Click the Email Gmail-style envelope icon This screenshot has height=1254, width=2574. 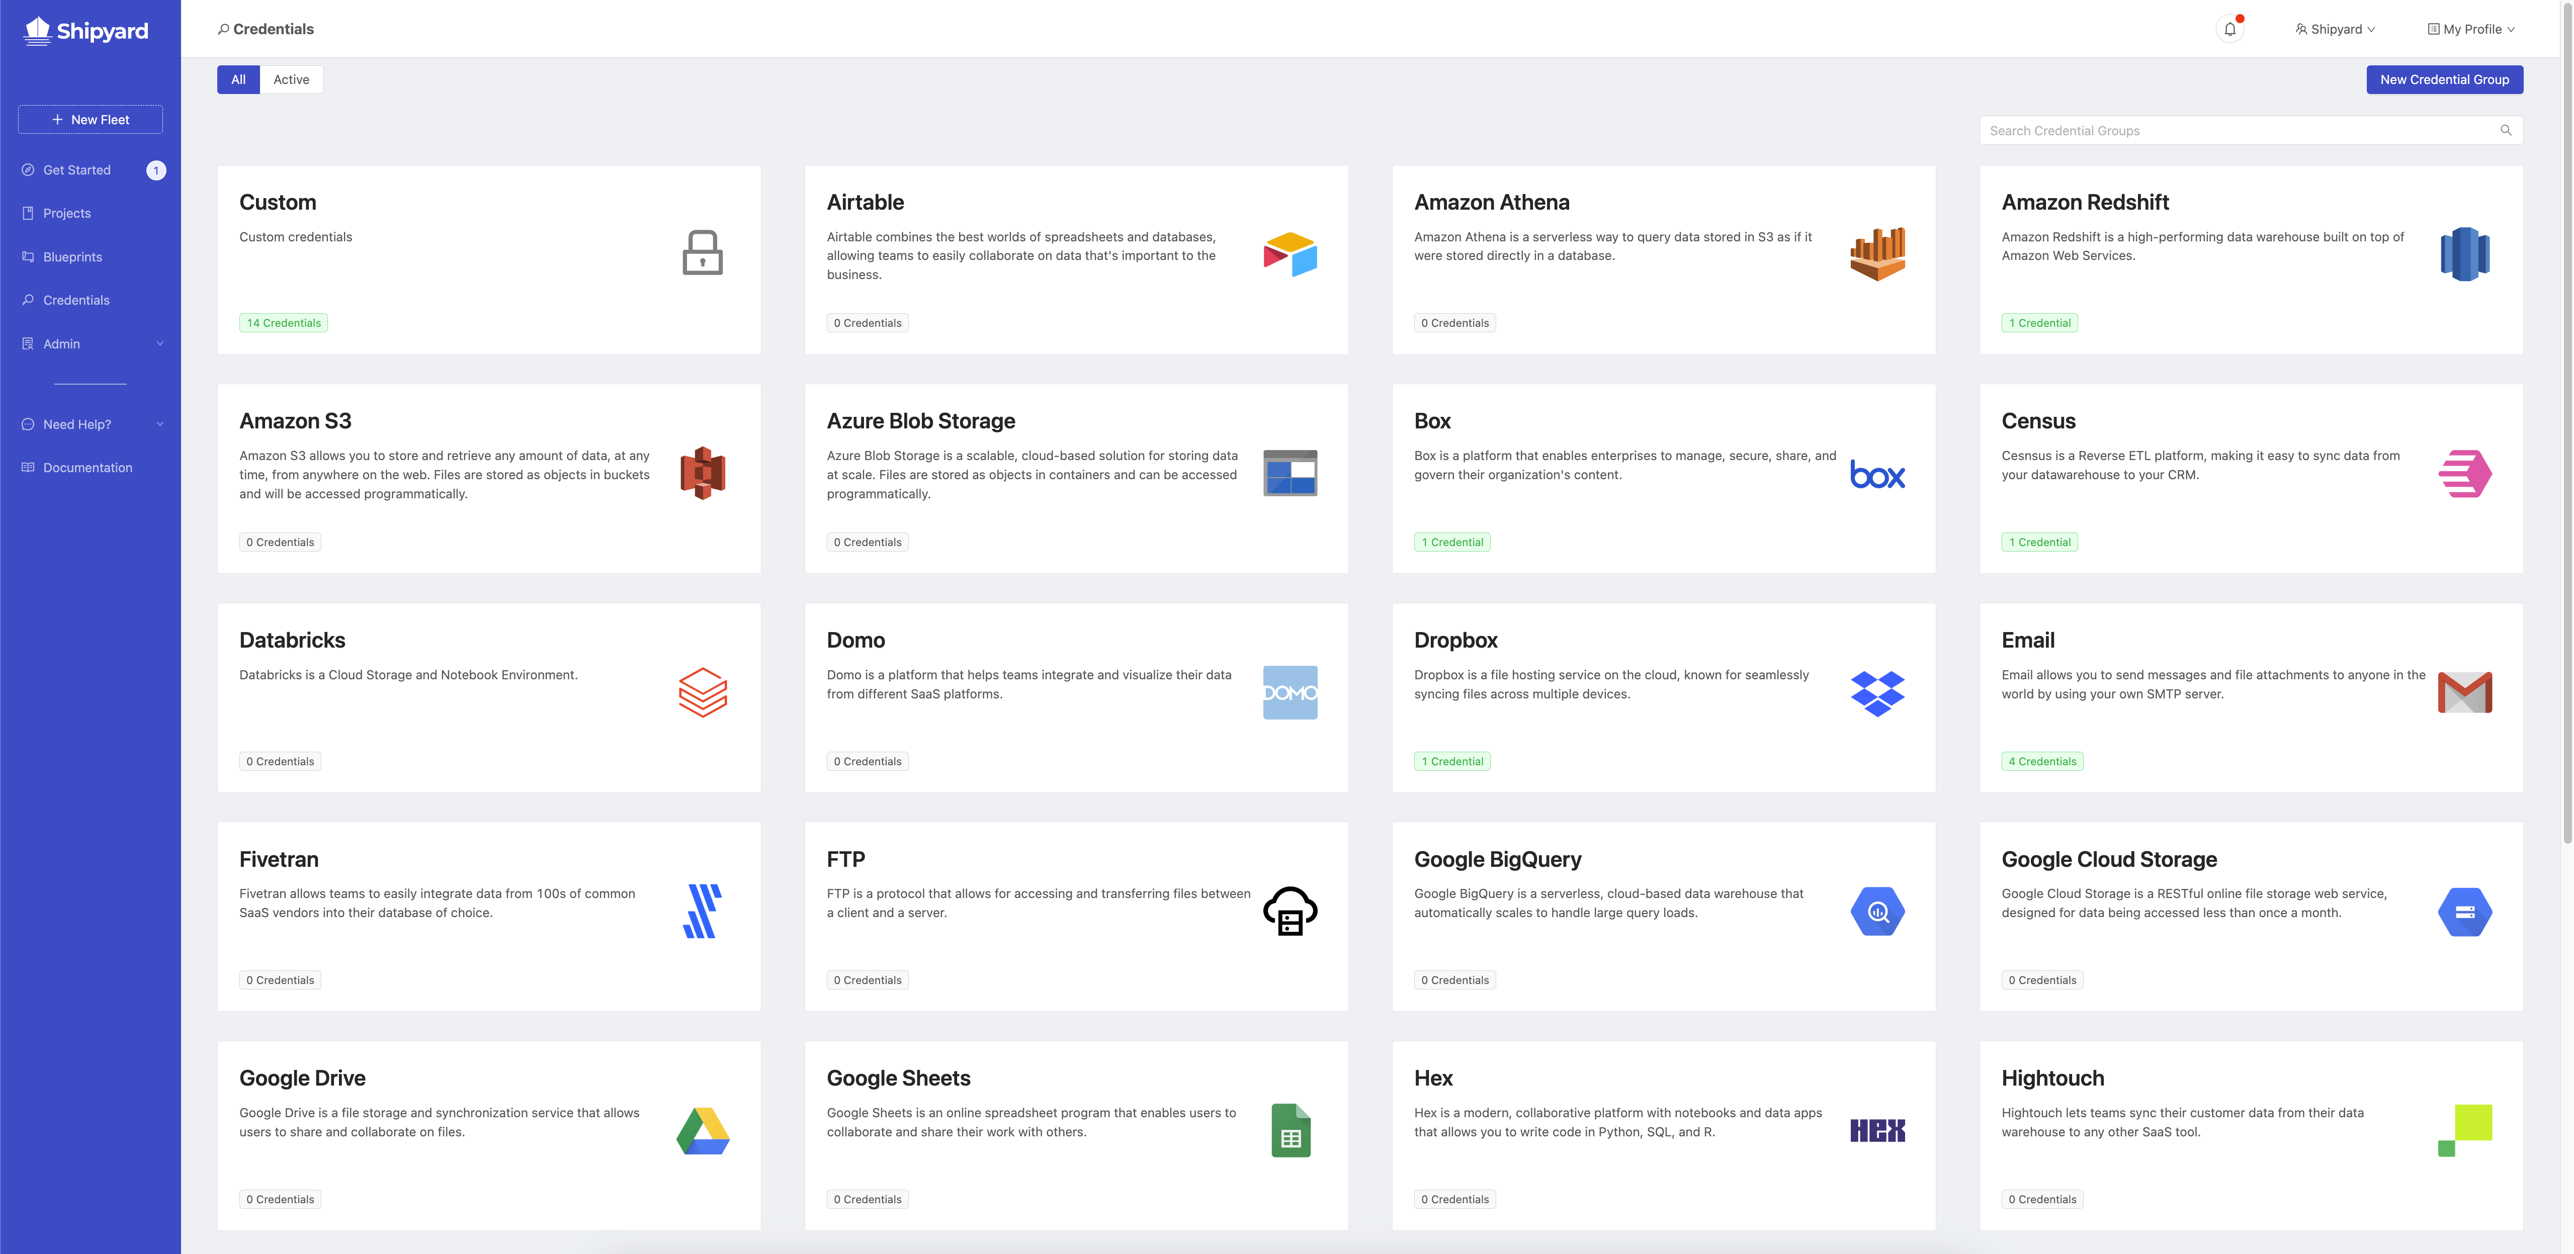tap(2465, 692)
